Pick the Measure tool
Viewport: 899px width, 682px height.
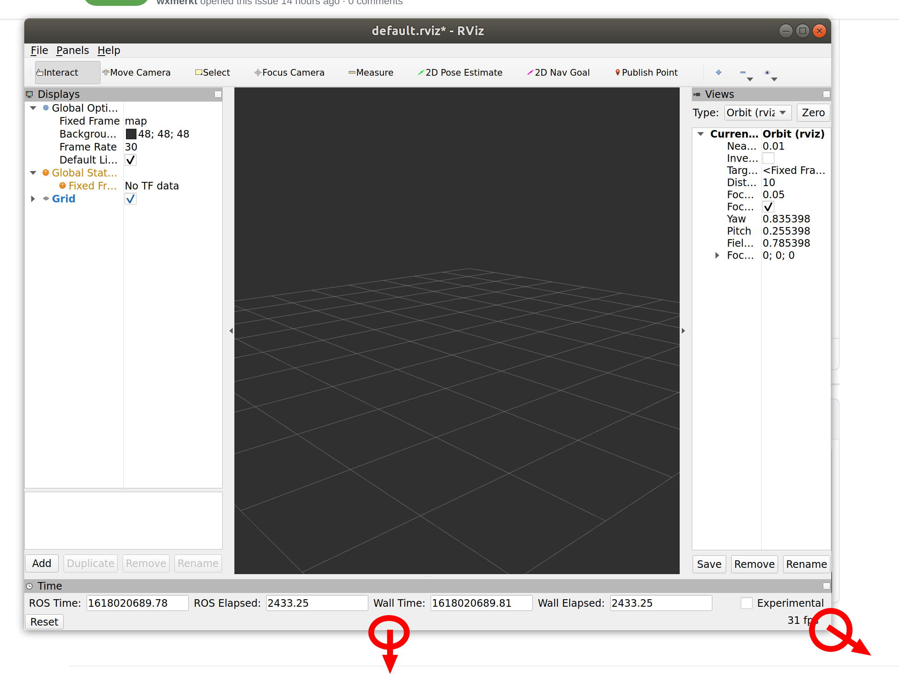point(371,72)
